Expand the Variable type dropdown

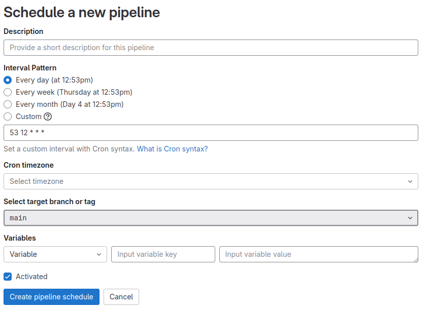(x=55, y=254)
